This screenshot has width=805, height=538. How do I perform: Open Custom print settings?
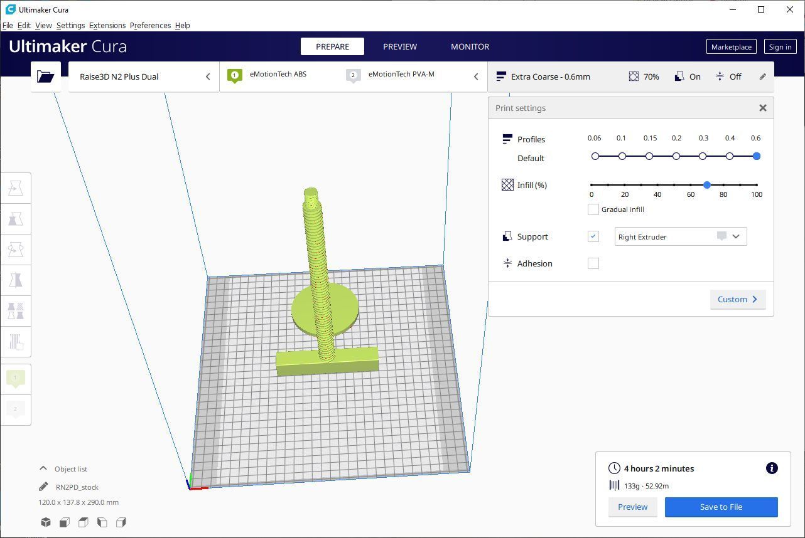[738, 299]
